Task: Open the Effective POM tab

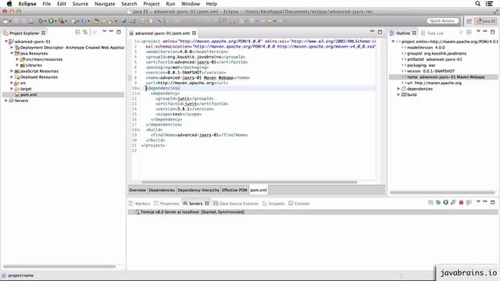Action: click(234, 190)
